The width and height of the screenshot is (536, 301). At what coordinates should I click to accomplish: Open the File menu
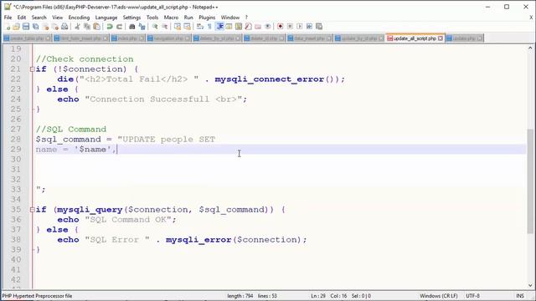click(x=8, y=18)
